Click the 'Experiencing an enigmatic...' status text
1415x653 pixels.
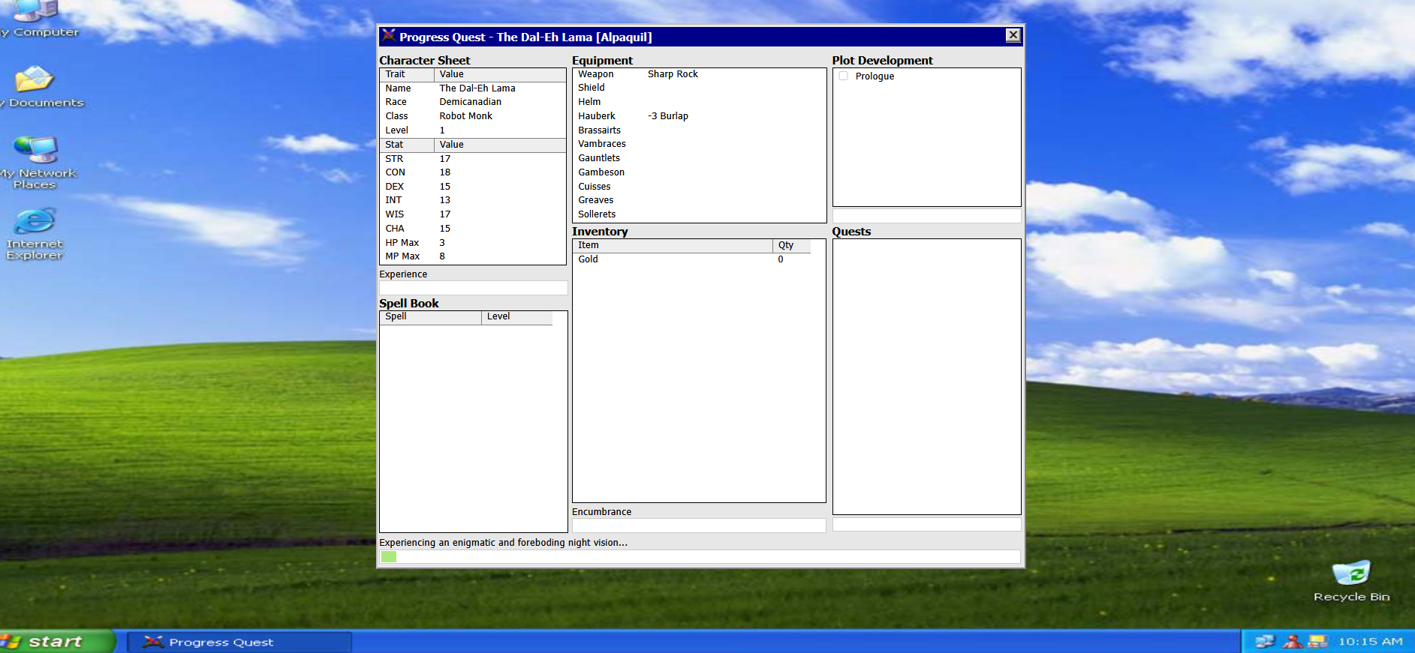pyautogui.click(x=504, y=543)
